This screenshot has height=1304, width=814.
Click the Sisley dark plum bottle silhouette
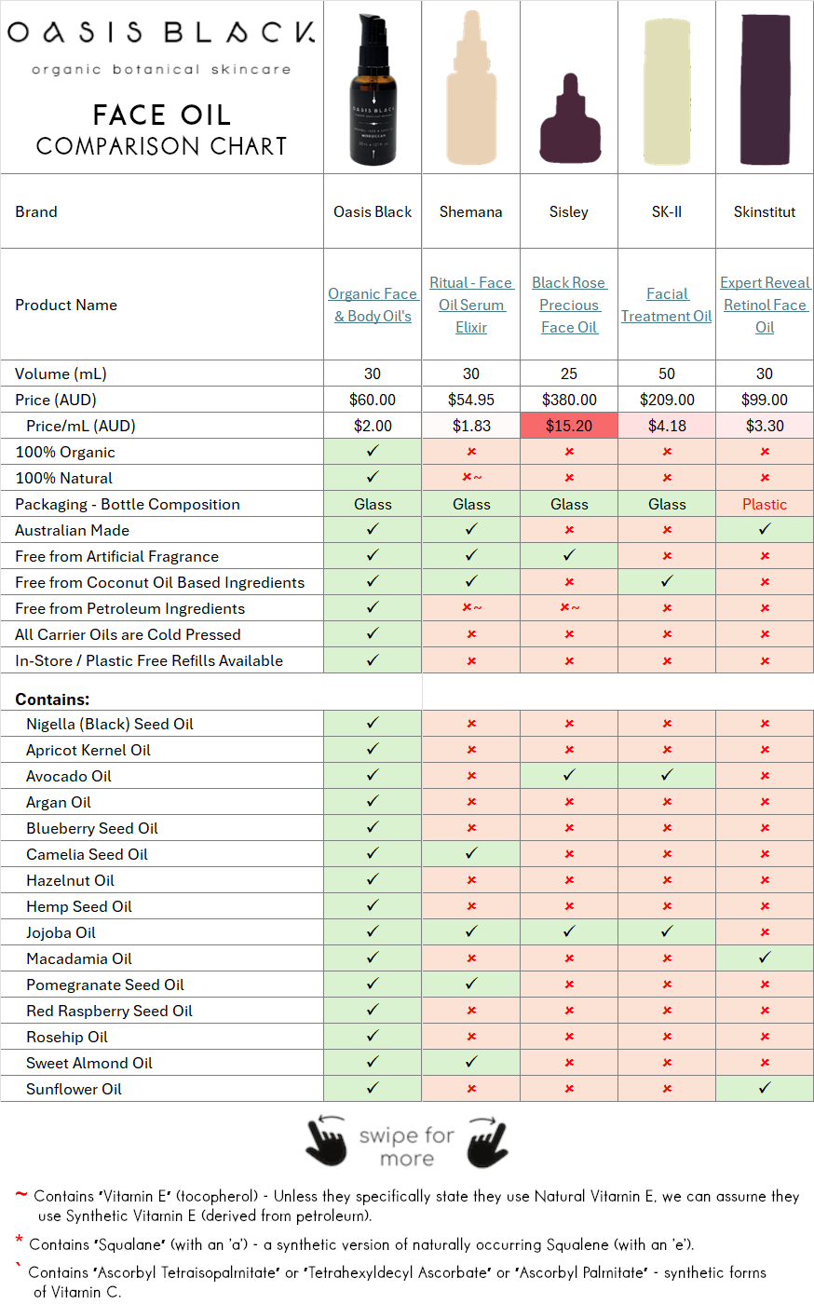click(569, 121)
